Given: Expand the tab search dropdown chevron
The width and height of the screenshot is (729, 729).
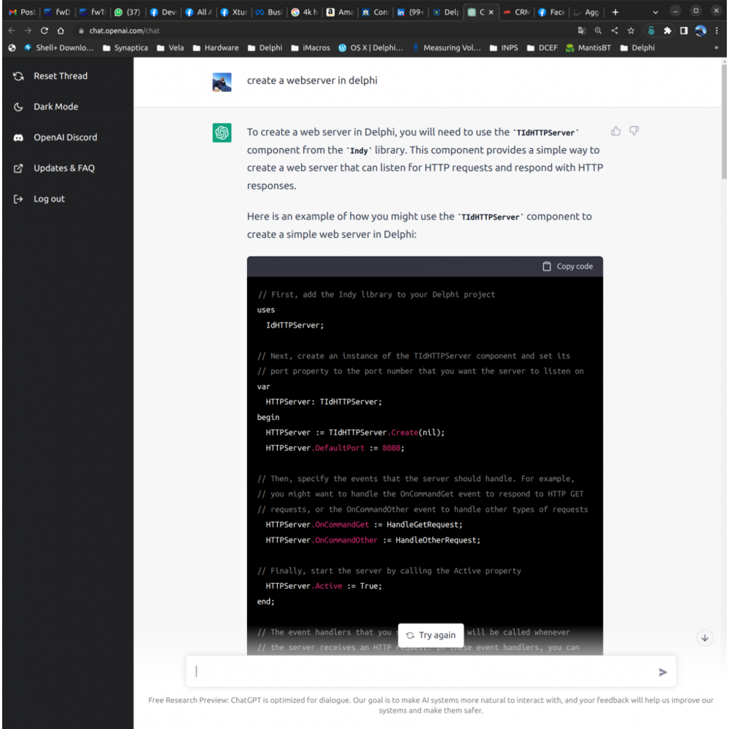Looking at the screenshot, I should click(655, 12).
